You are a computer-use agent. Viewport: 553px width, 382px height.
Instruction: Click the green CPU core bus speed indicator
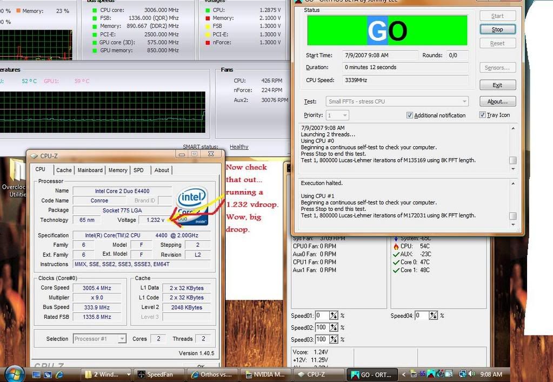(x=95, y=10)
